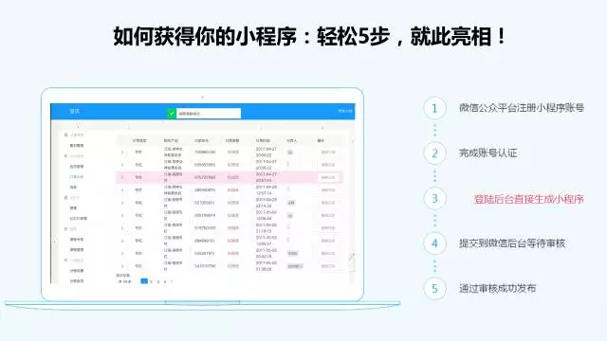Go to page 4 in the table pagination
The width and height of the screenshot is (607, 341).
coord(165,282)
